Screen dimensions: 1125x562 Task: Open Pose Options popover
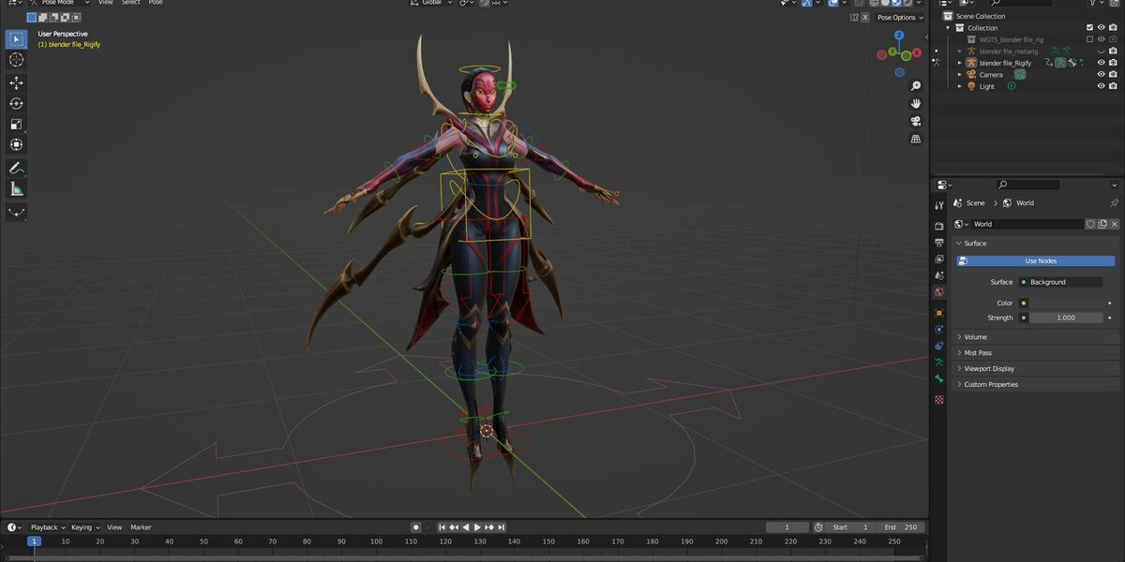click(900, 17)
